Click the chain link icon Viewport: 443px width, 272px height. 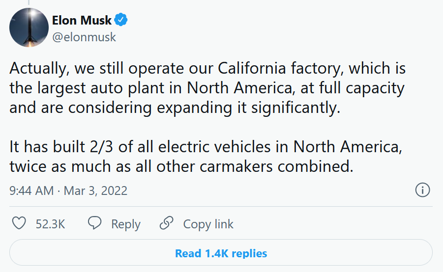pyautogui.click(x=166, y=223)
